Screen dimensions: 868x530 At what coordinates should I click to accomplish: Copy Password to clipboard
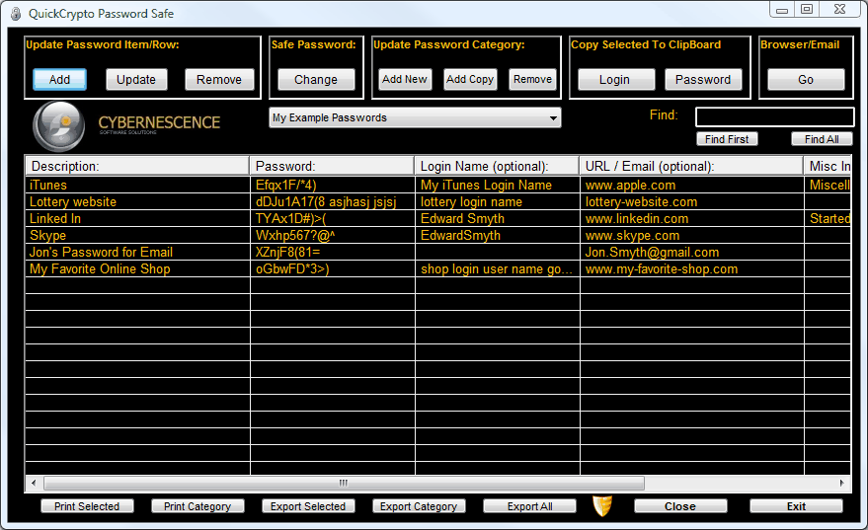pos(703,80)
